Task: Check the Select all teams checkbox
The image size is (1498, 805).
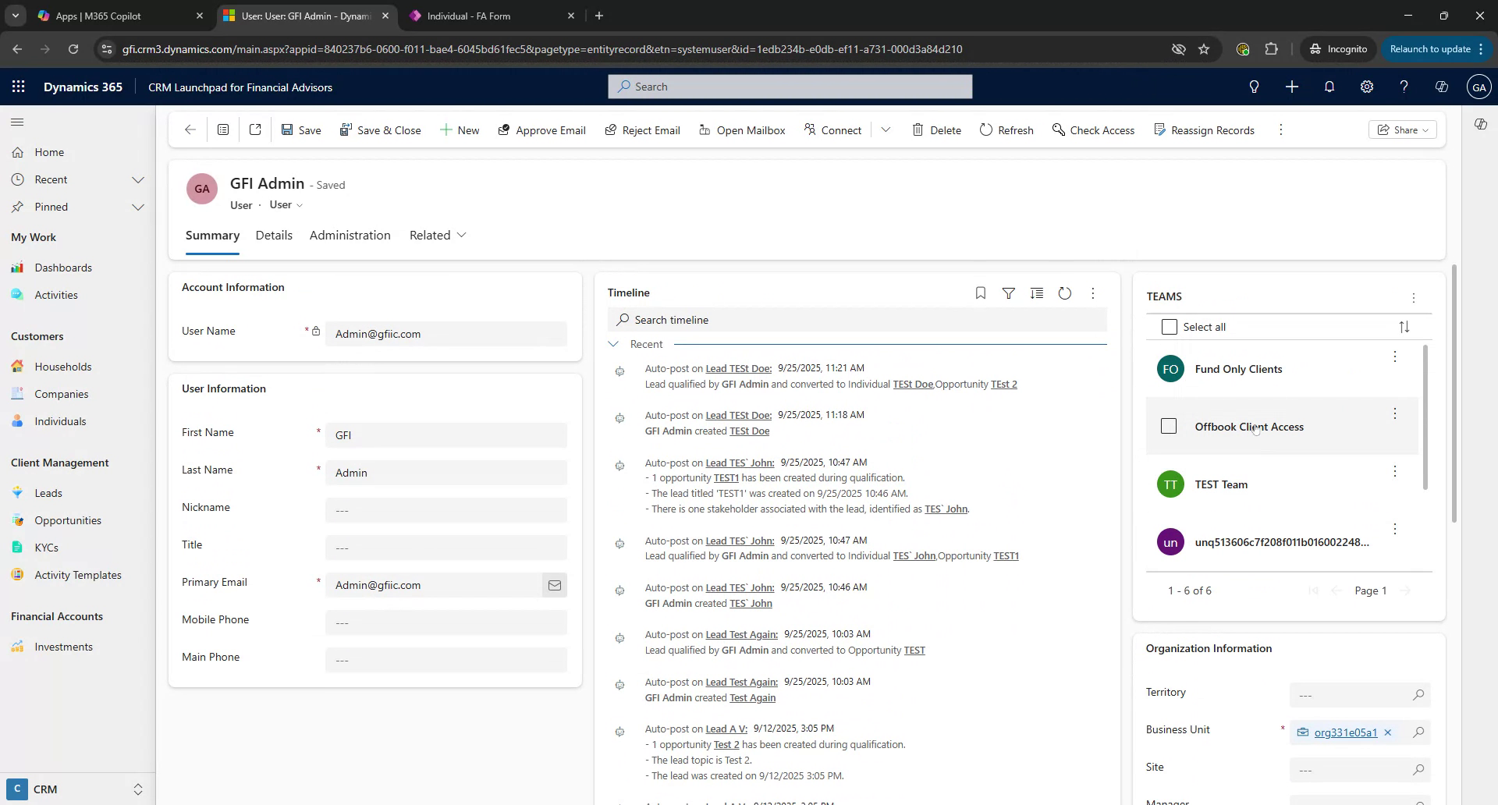Action: [x=1170, y=327]
